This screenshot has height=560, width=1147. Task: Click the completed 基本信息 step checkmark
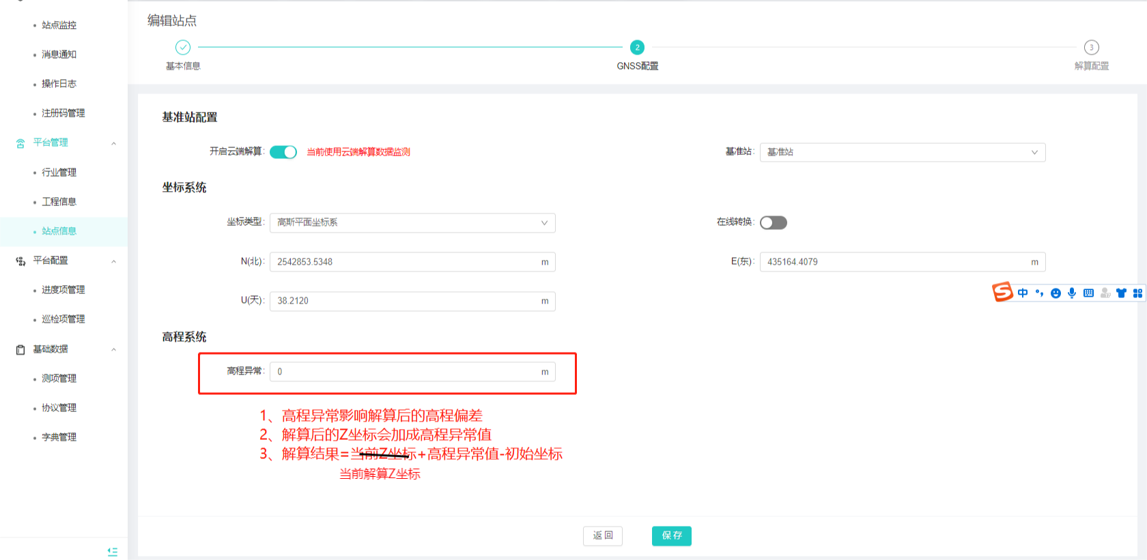(x=183, y=47)
